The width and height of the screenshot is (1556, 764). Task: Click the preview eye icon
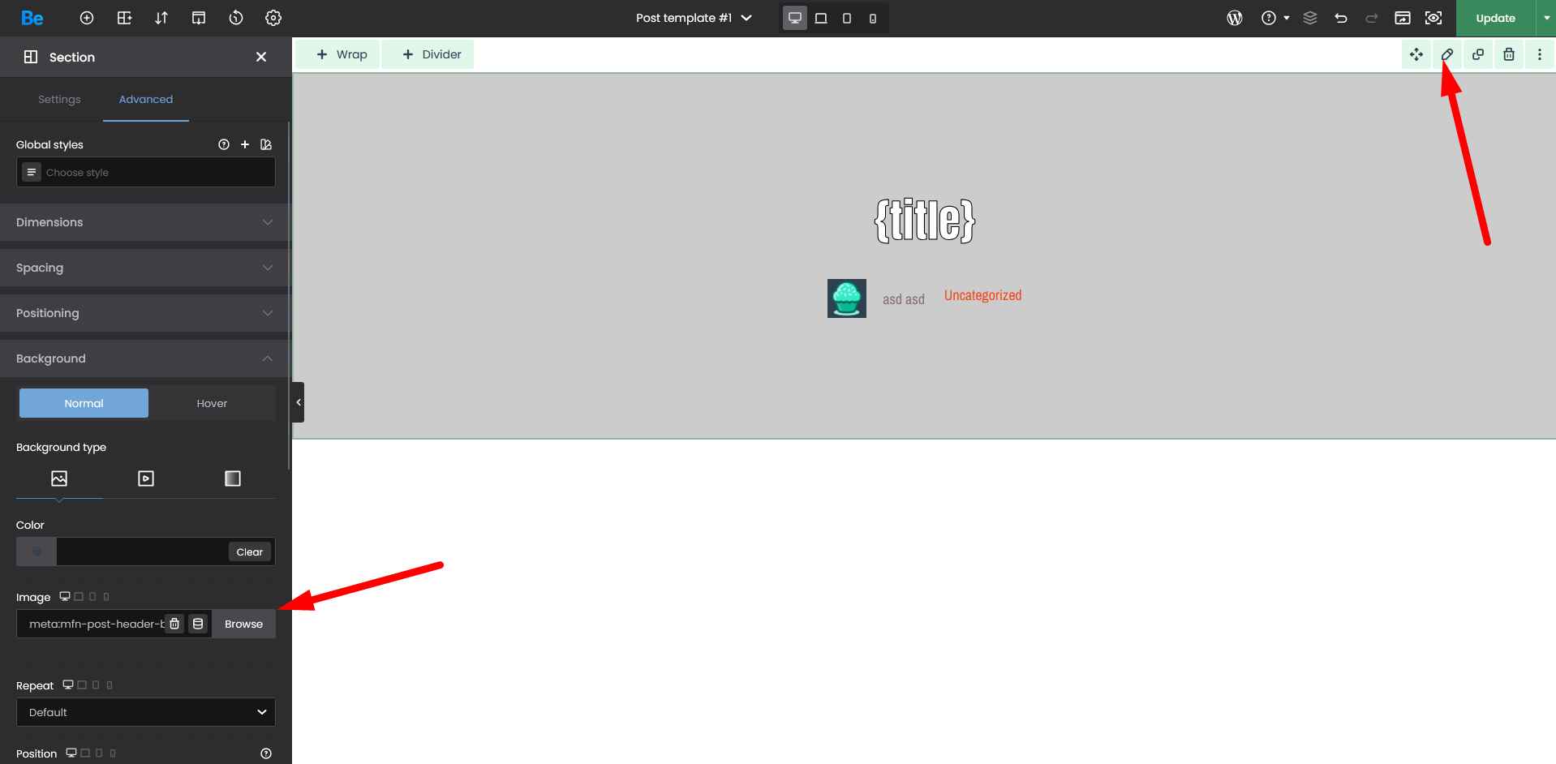[1433, 18]
